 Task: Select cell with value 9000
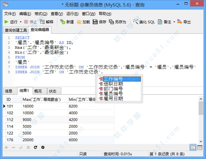45,120
